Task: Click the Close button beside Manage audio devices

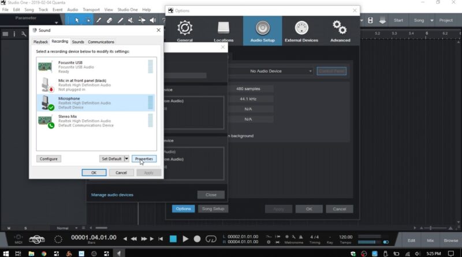Action: point(211,195)
